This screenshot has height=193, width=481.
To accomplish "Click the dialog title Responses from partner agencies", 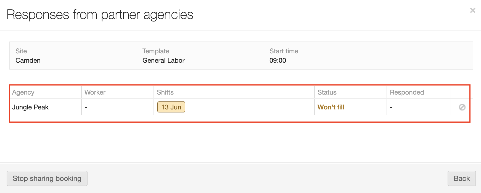I will click(100, 15).
